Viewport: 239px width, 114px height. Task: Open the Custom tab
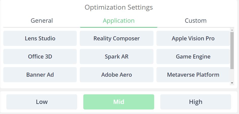pyautogui.click(x=196, y=21)
